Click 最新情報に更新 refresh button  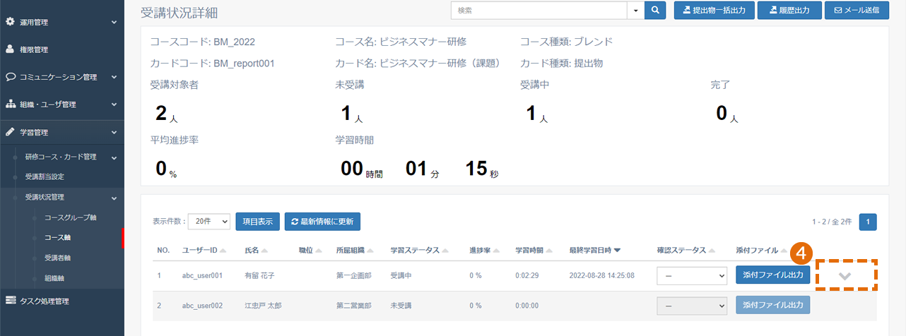[323, 221]
